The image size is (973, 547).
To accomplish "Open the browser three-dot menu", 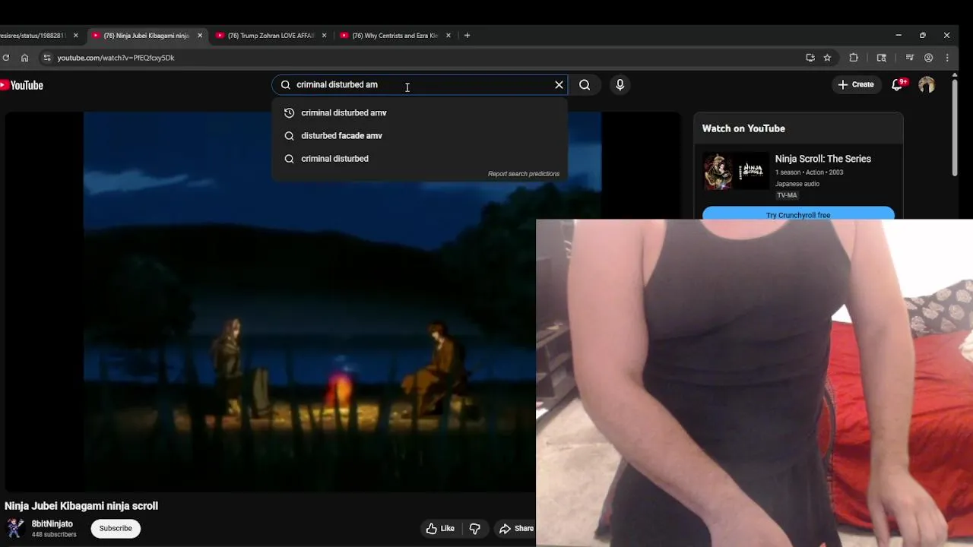I will tap(947, 58).
